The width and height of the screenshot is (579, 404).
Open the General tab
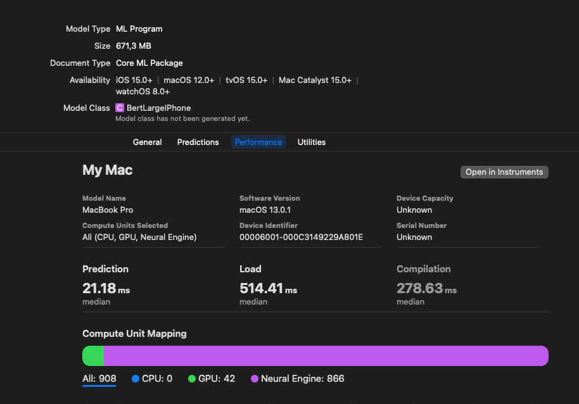147,142
